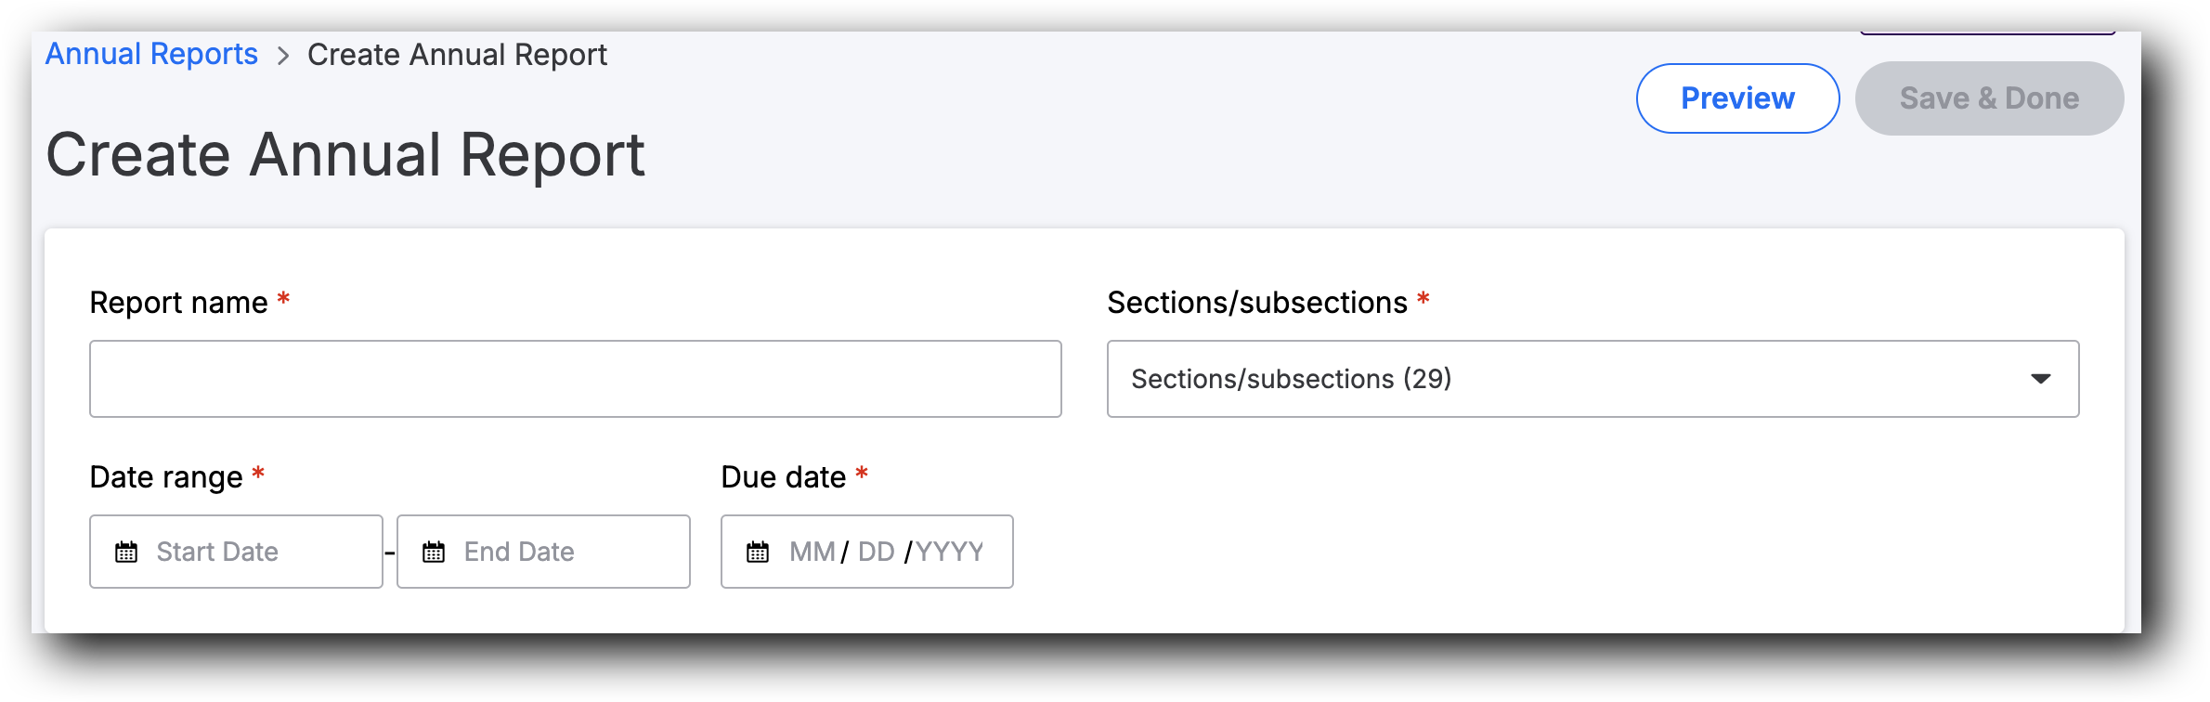The height and width of the screenshot is (702, 2210).
Task: Select the End Date input field
Action: coord(557,552)
